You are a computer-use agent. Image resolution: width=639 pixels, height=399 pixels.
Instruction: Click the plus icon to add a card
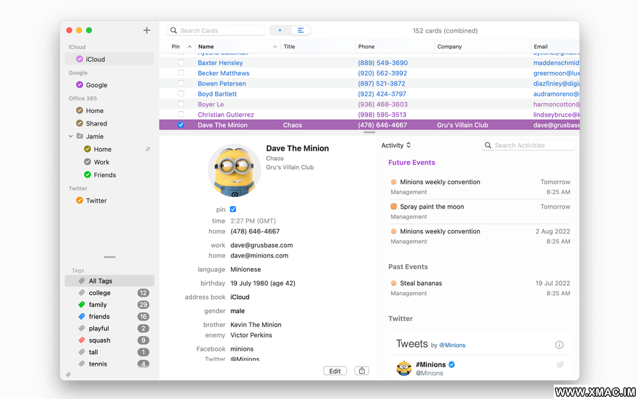click(147, 30)
